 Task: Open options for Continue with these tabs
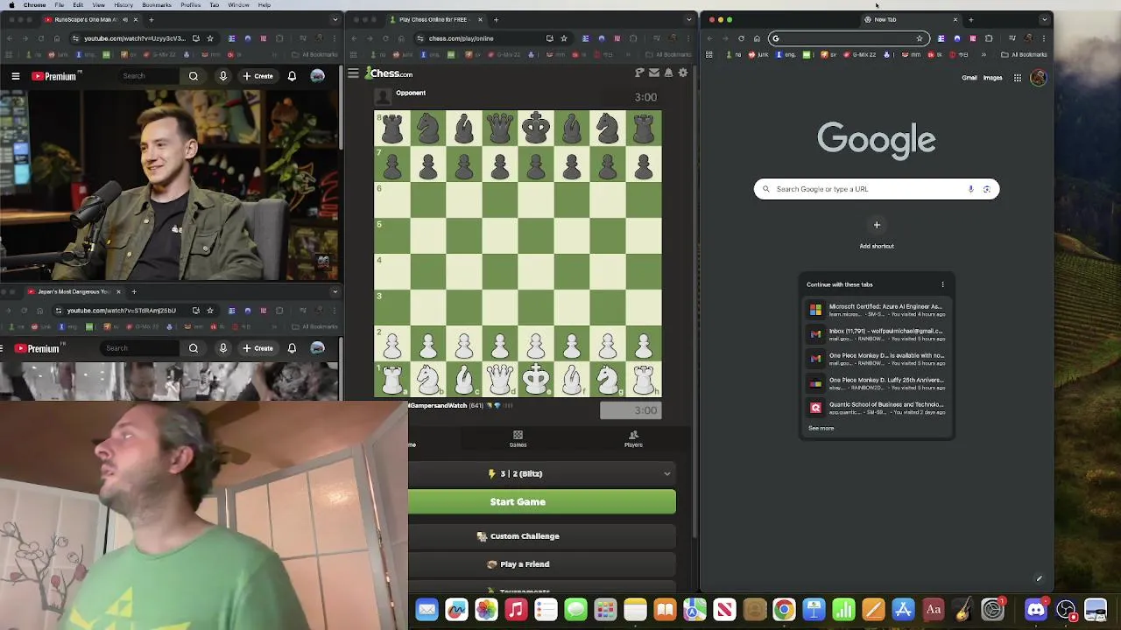[942, 284]
